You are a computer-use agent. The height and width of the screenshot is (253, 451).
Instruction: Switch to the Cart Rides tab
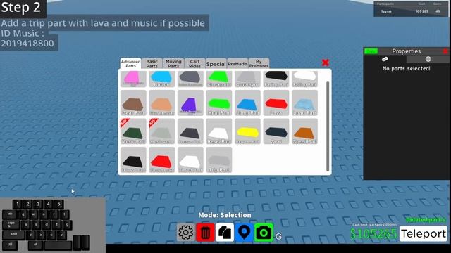[194, 63]
